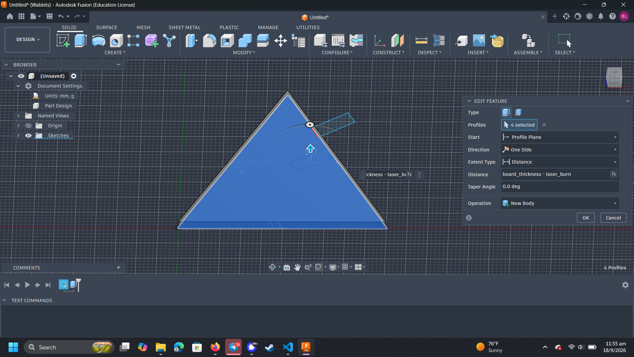Click the Fillet tool icon

209,41
